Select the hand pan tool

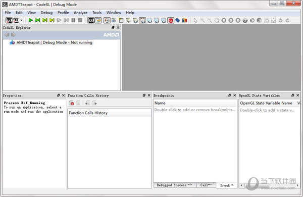[217, 20]
